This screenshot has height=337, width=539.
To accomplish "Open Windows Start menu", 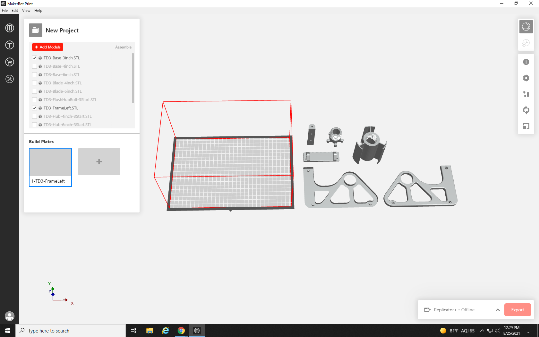I will [x=8, y=331].
